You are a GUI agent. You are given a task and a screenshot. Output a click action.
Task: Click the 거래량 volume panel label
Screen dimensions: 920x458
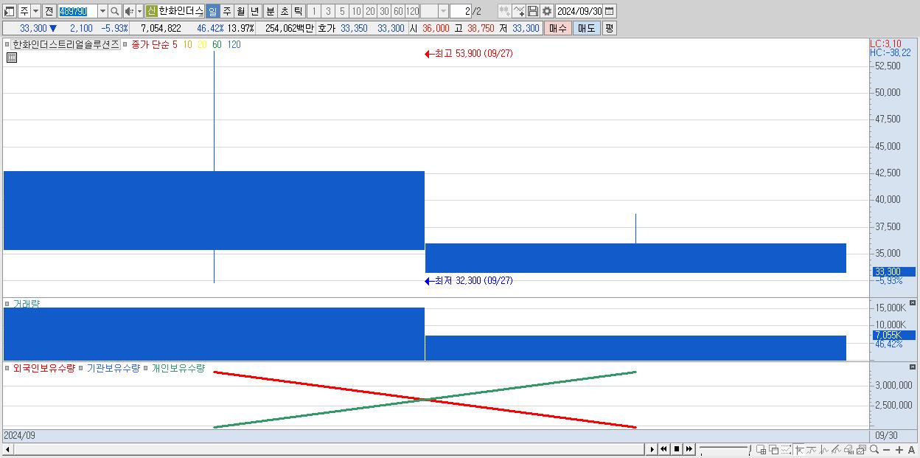[x=27, y=304]
